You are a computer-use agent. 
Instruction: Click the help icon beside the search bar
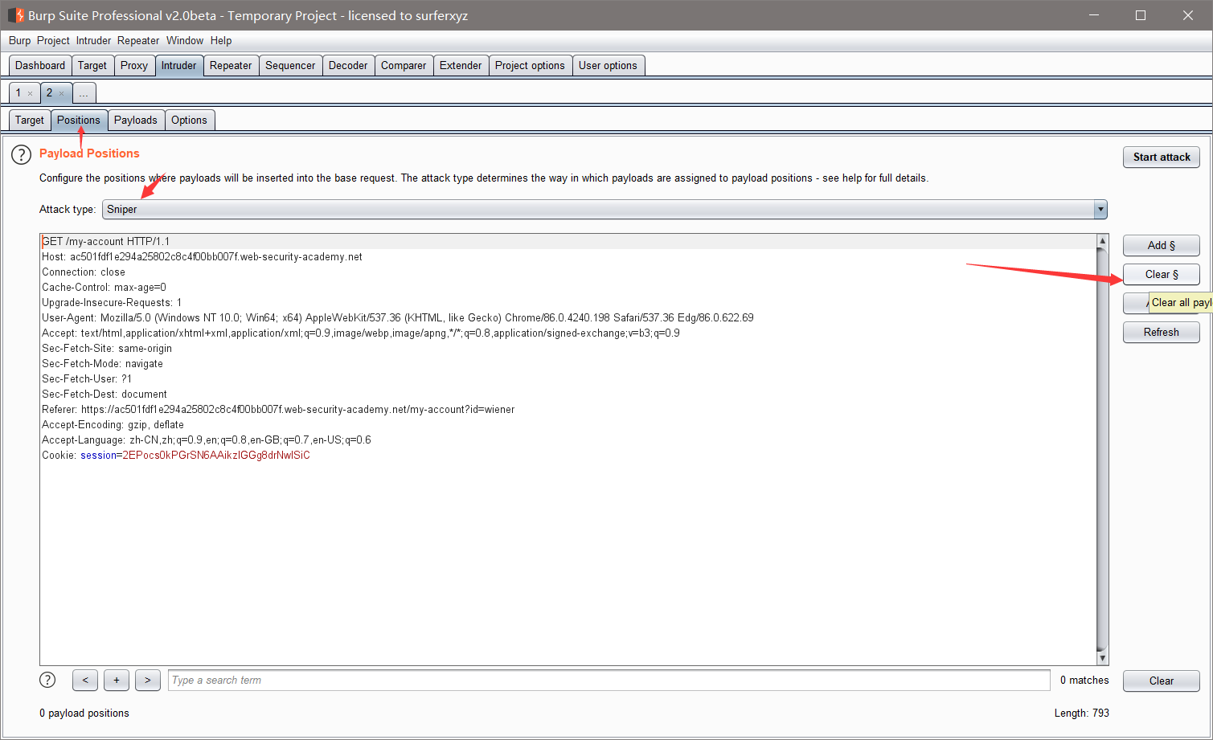[x=47, y=680]
